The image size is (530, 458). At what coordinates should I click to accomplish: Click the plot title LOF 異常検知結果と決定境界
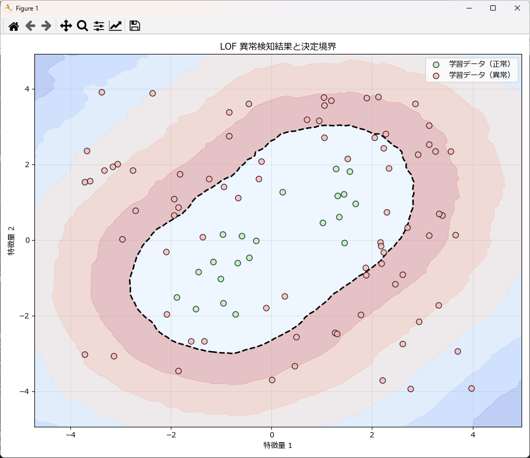278,47
